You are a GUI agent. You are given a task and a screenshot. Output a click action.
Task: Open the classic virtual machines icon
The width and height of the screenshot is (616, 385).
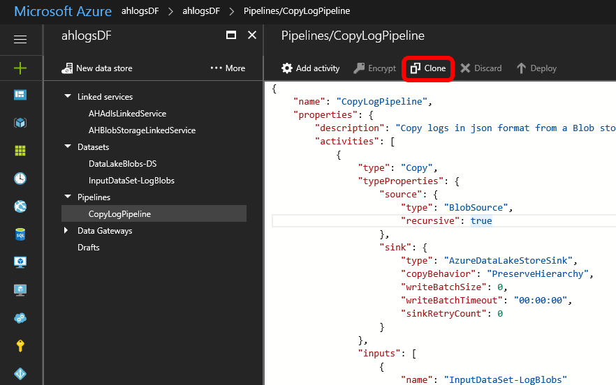[x=20, y=290]
